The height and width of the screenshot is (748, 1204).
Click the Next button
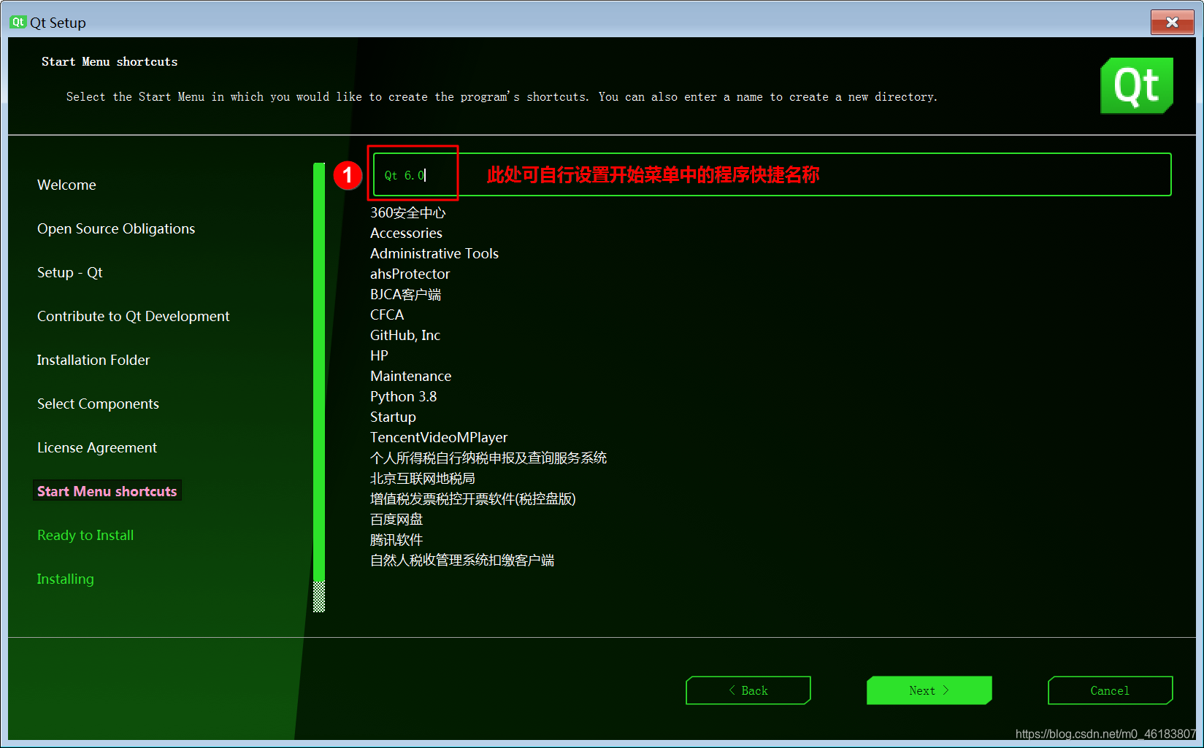pos(929,690)
